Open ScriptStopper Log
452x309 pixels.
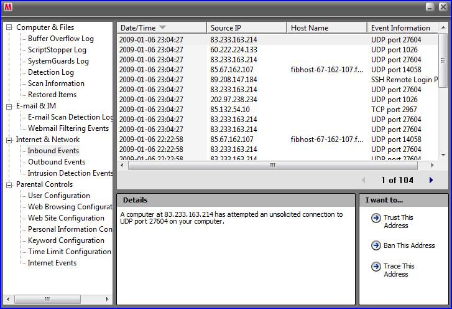coord(57,50)
